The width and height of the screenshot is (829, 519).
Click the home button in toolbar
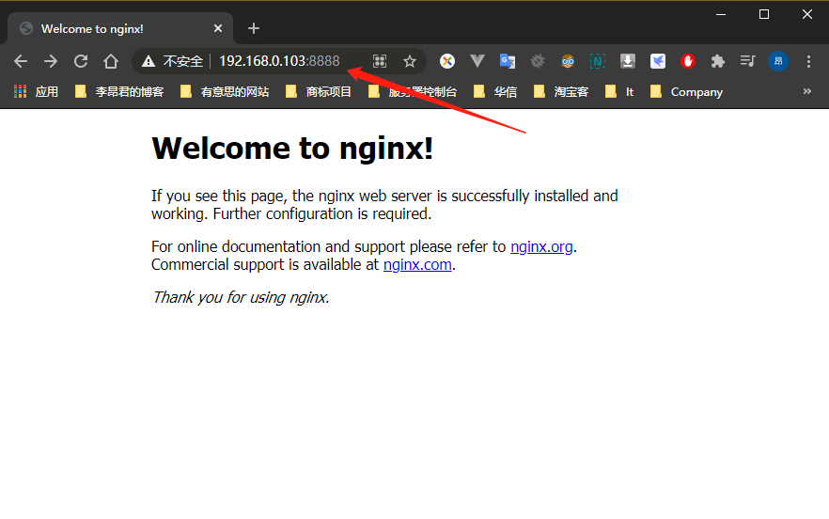click(x=111, y=61)
